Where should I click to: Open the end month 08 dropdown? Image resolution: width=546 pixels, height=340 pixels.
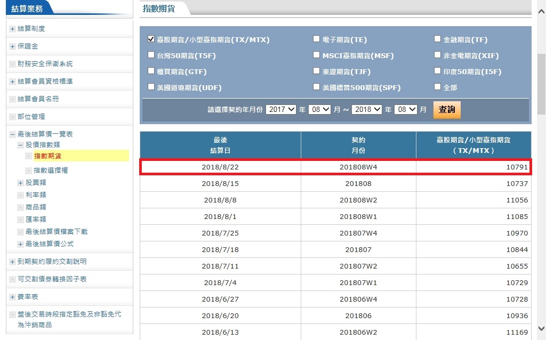pos(406,110)
